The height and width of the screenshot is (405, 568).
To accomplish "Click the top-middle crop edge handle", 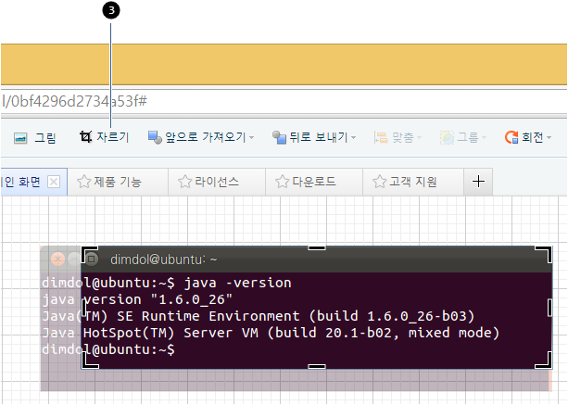I will click(x=317, y=247).
